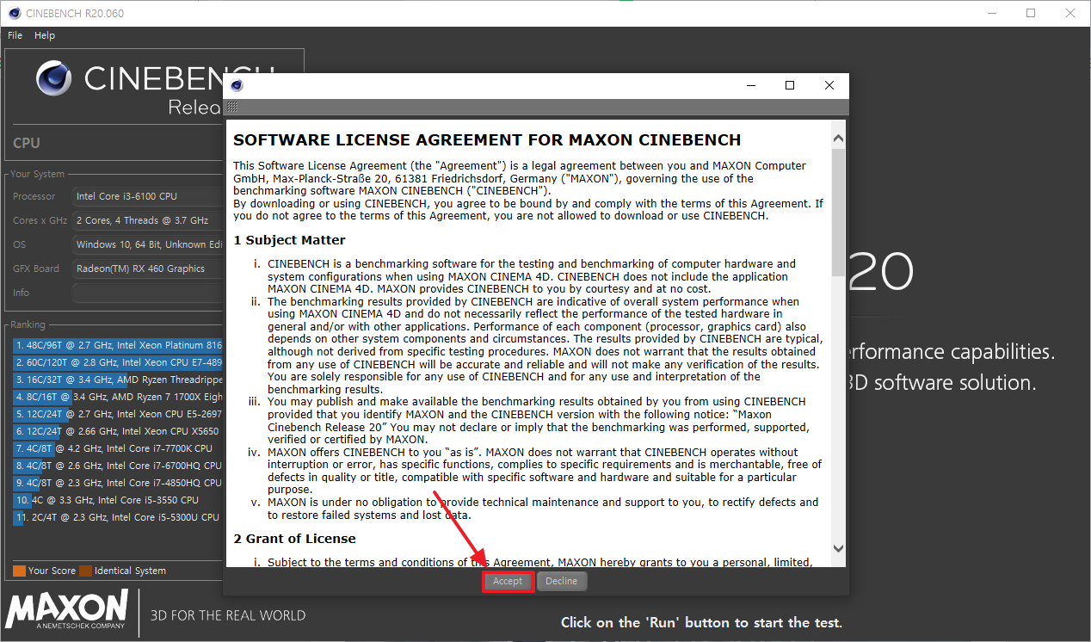Close the license agreement dialog
The height and width of the screenshot is (642, 1091).
point(829,85)
